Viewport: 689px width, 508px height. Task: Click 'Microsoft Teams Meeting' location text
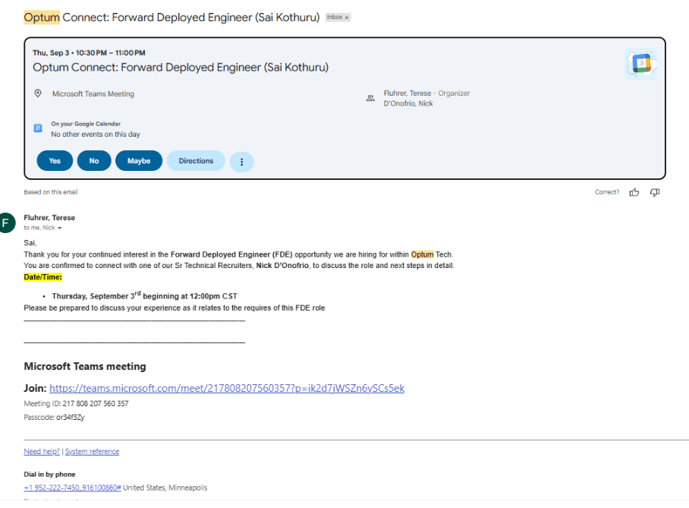(93, 93)
